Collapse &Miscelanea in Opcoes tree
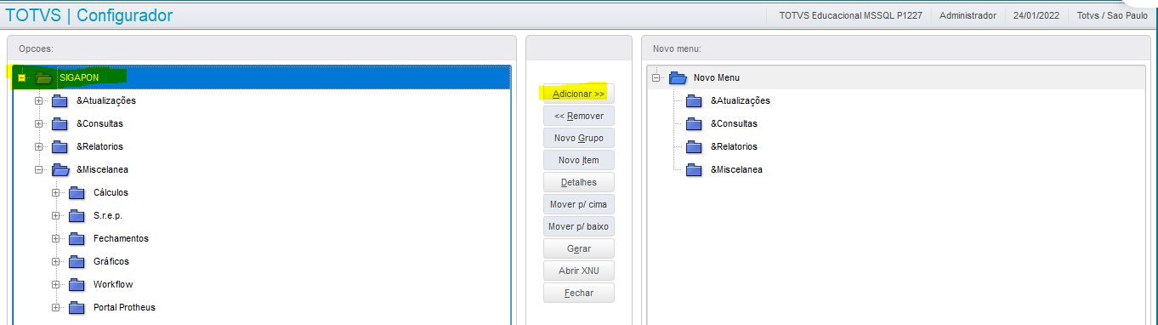This screenshot has width=1158, height=325. 39,170
